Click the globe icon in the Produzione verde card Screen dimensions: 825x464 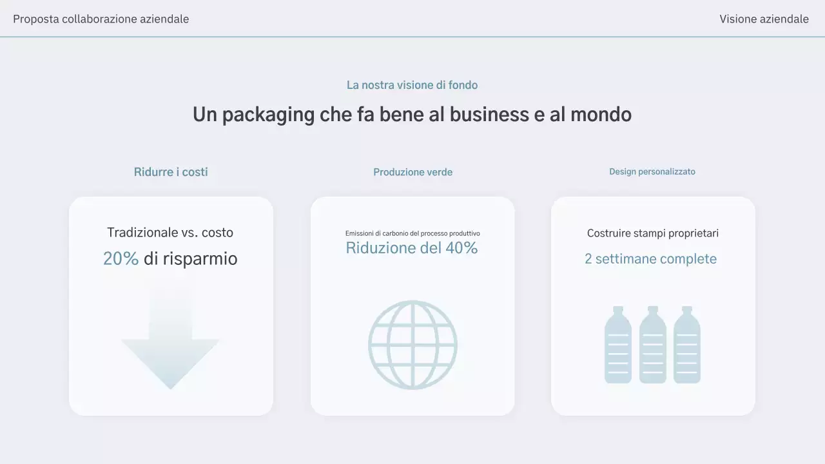[x=412, y=343]
